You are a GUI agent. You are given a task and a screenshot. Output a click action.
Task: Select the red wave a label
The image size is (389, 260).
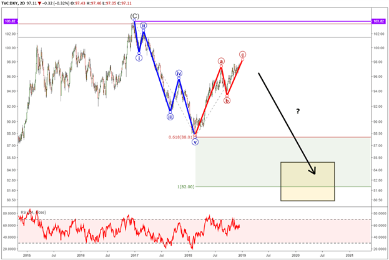[221, 61]
